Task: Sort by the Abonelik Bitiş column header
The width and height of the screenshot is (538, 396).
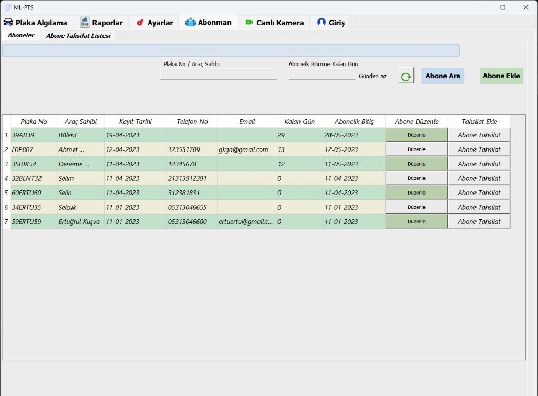Action: [x=354, y=121]
